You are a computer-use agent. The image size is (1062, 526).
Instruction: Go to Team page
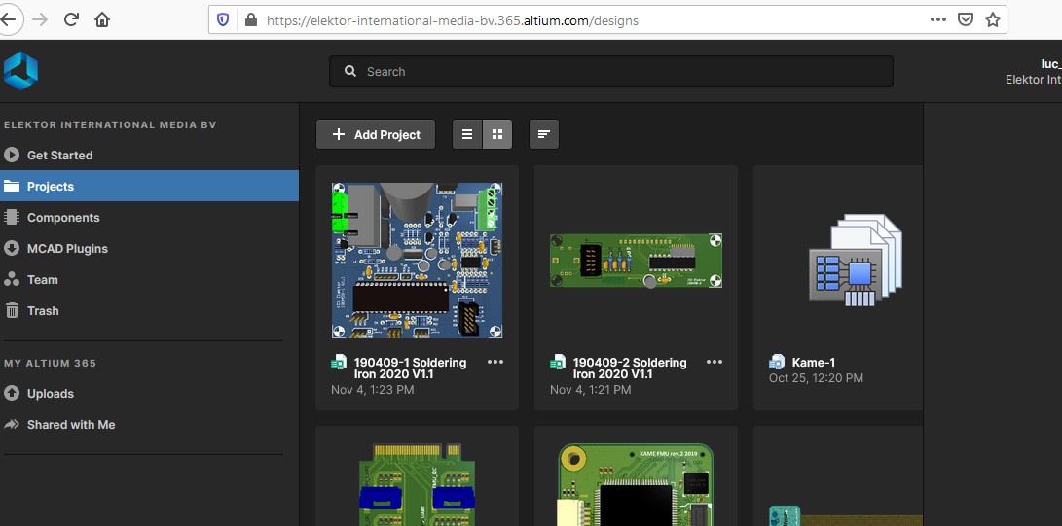(149, 280)
